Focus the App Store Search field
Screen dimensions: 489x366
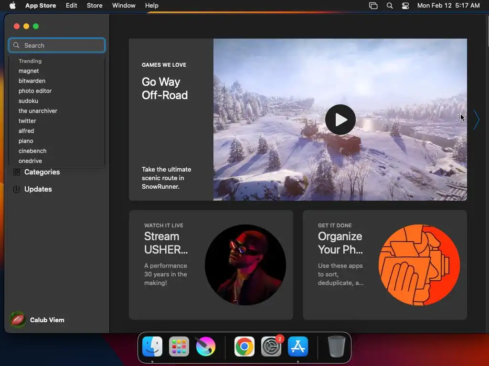[57, 45]
